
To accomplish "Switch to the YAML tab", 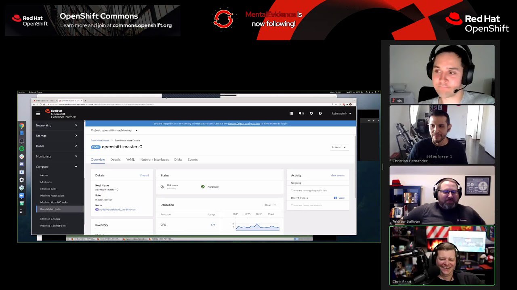I will [130, 159].
